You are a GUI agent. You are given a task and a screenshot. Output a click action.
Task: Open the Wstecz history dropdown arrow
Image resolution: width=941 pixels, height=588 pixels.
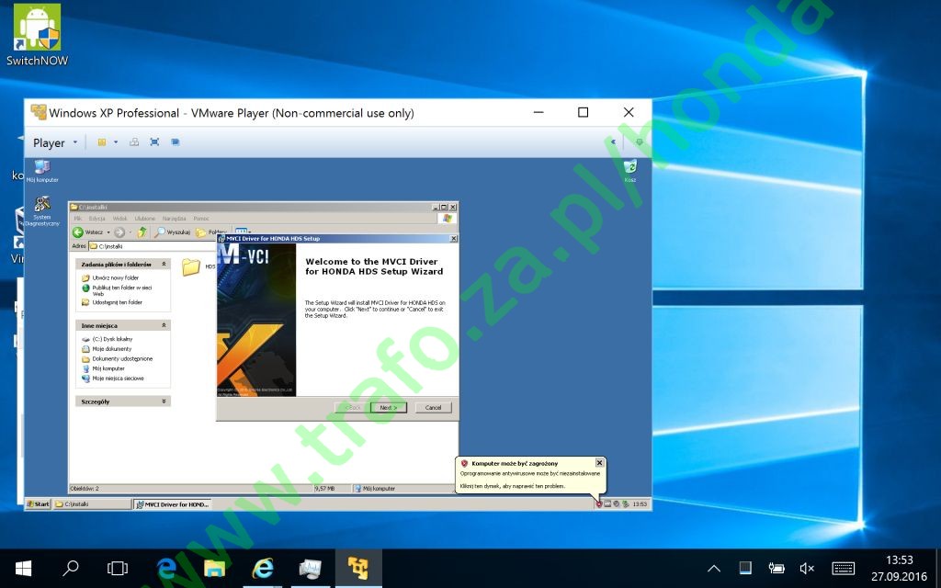coord(108,232)
